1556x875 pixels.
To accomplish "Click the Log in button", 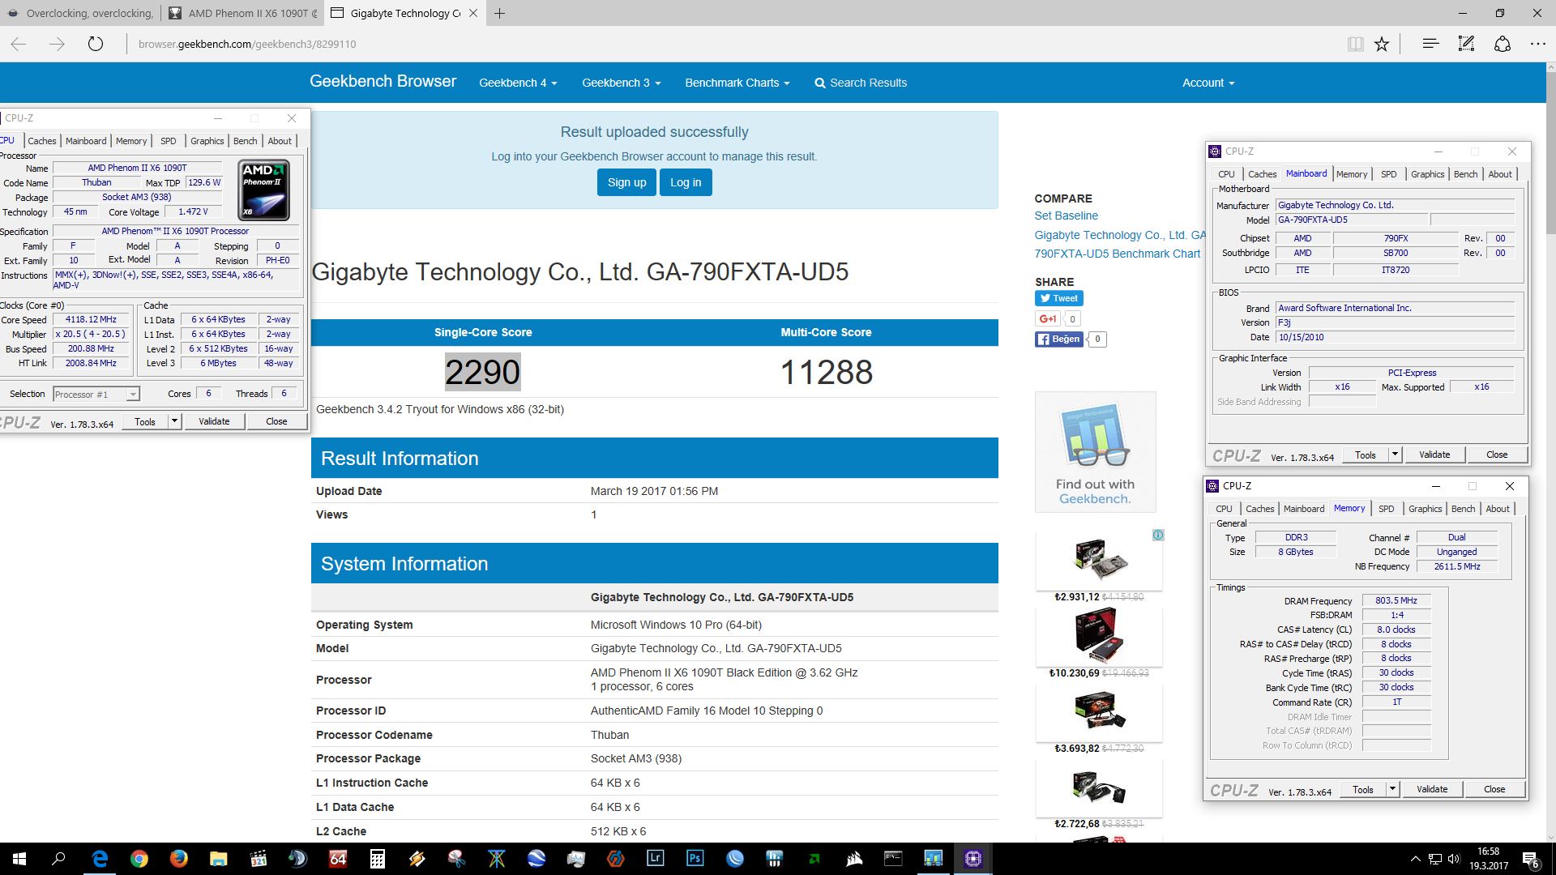I will 686,182.
